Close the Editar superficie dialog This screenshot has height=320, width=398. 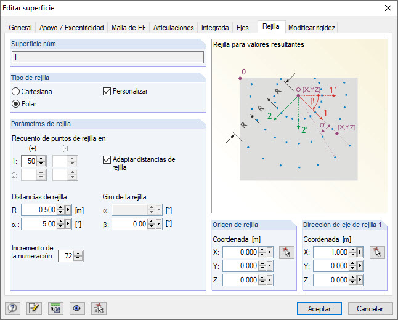(x=388, y=8)
